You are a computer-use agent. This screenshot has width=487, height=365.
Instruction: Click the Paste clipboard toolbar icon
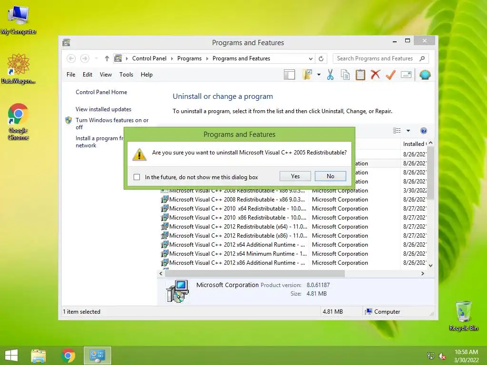pos(360,75)
